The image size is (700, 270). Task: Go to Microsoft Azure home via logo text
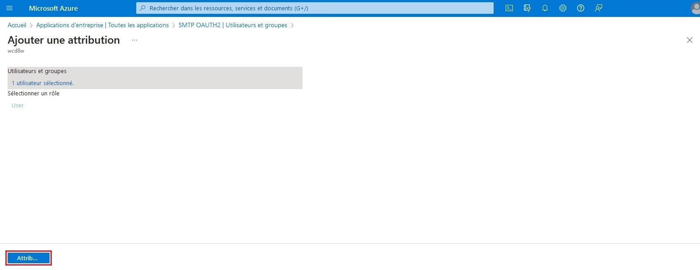53,8
